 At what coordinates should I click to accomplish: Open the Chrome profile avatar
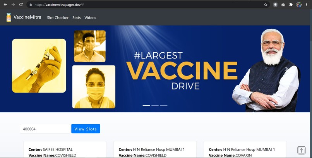[299, 5]
